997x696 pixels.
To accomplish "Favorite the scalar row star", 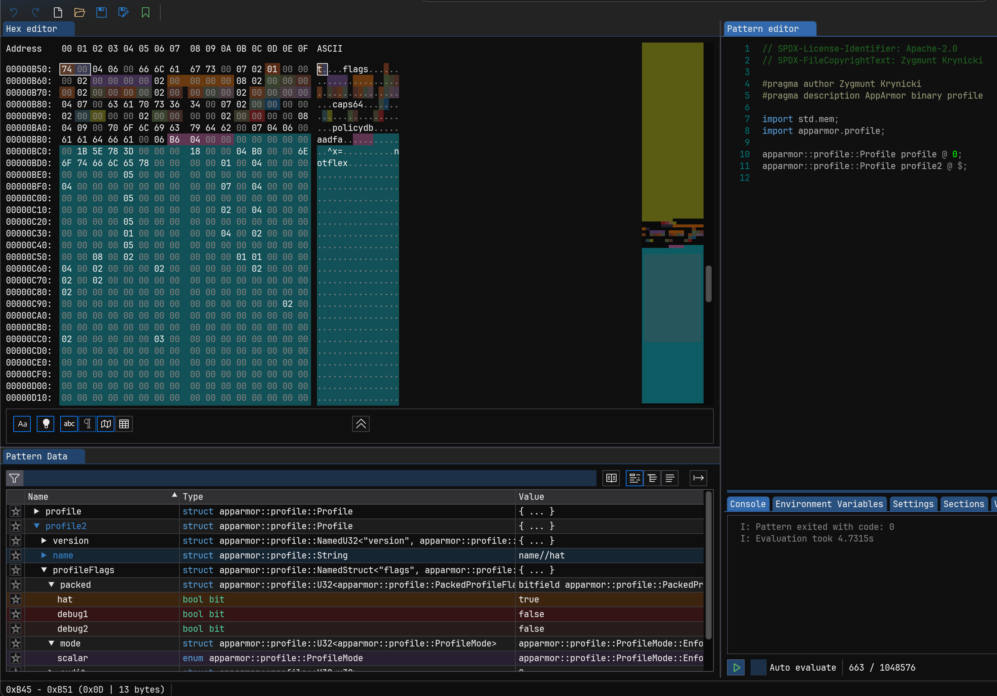I will 16,658.
